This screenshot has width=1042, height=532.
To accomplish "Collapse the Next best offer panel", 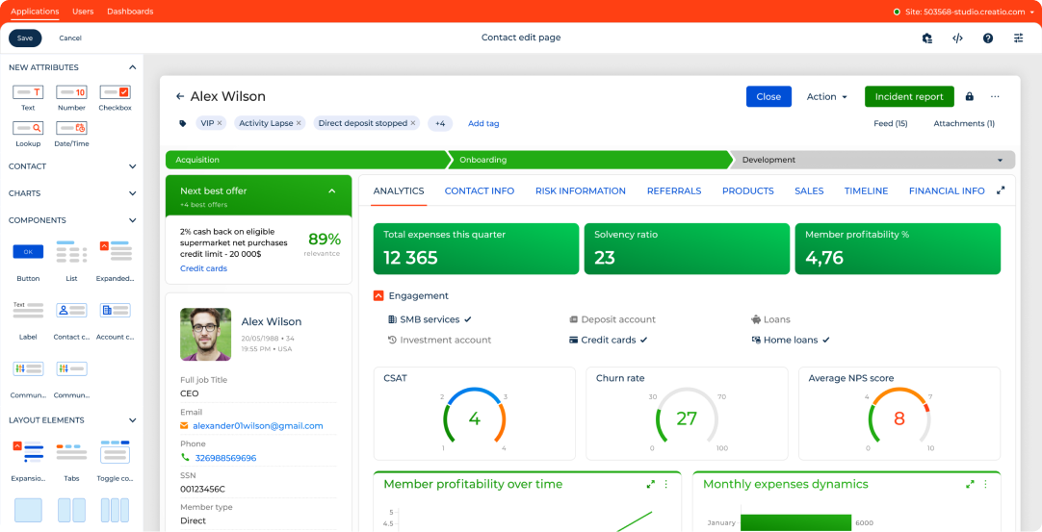I will coord(332,190).
